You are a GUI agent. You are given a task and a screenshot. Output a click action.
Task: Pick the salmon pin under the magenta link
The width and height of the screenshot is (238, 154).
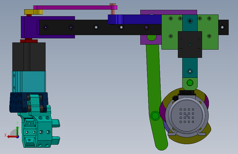pos(113,12)
